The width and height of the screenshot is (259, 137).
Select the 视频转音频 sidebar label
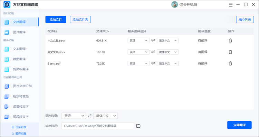pos(21,96)
